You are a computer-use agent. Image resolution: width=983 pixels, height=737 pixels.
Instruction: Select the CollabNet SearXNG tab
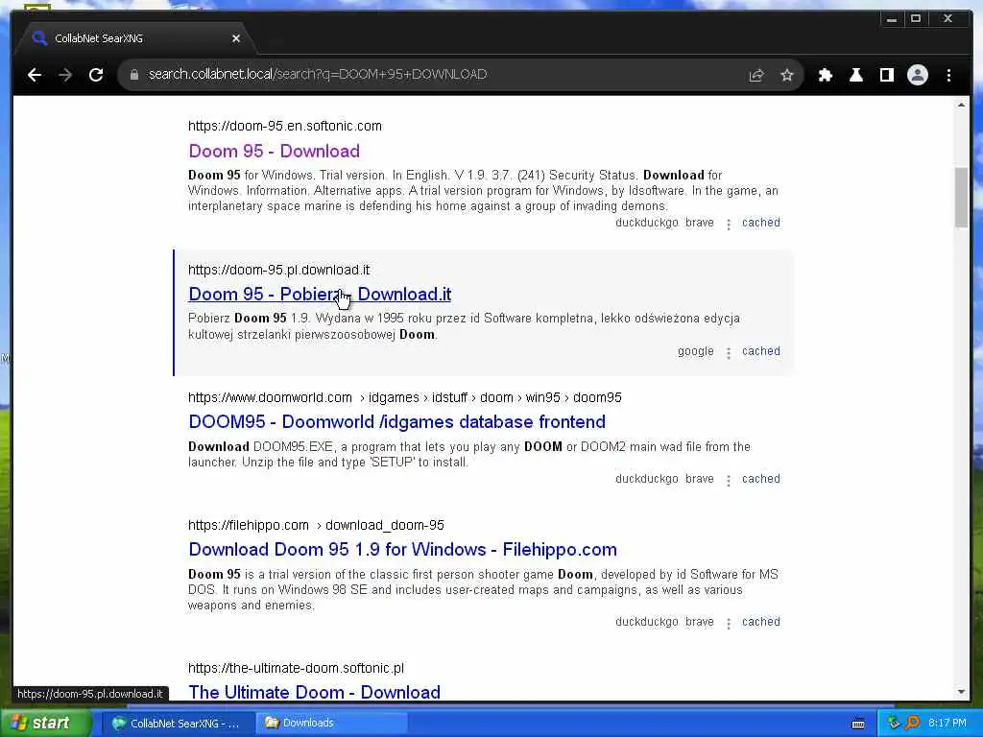tap(134, 38)
